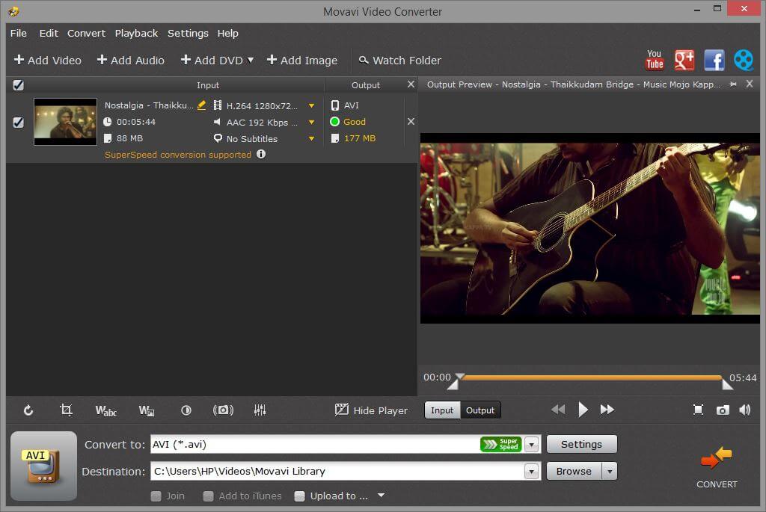
Task: Remove the Nostalgia file with its X
Action: pyautogui.click(x=411, y=122)
